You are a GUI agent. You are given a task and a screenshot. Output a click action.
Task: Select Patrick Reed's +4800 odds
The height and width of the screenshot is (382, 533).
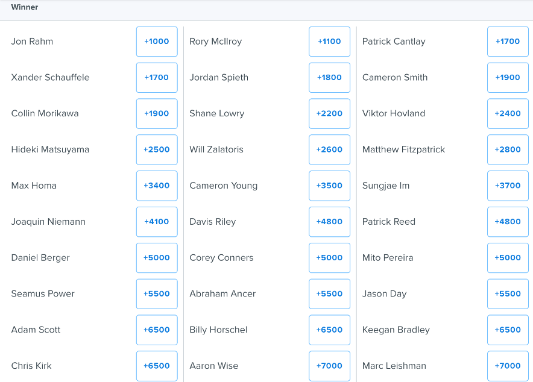(508, 222)
